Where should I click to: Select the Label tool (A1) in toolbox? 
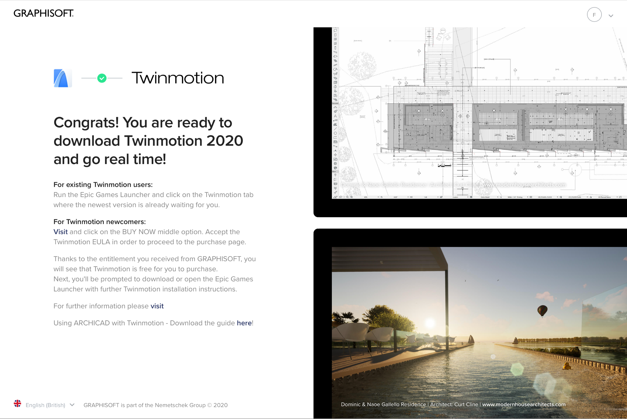tap(335, 120)
